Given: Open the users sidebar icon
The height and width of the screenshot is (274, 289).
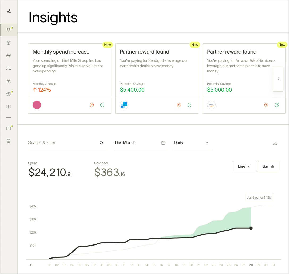Looking at the screenshot, I should click(x=9, y=68).
